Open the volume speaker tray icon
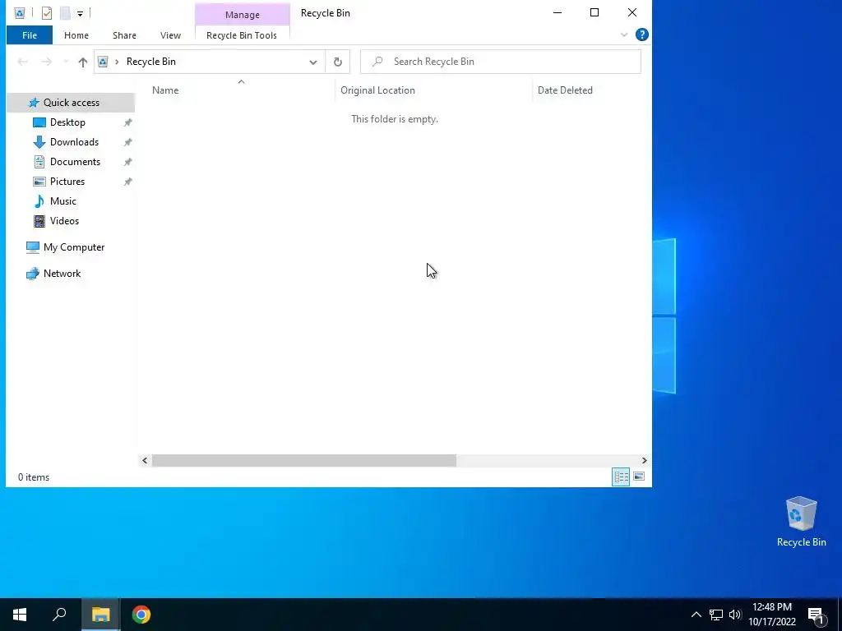Screen dimensions: 842x631 (735, 615)
